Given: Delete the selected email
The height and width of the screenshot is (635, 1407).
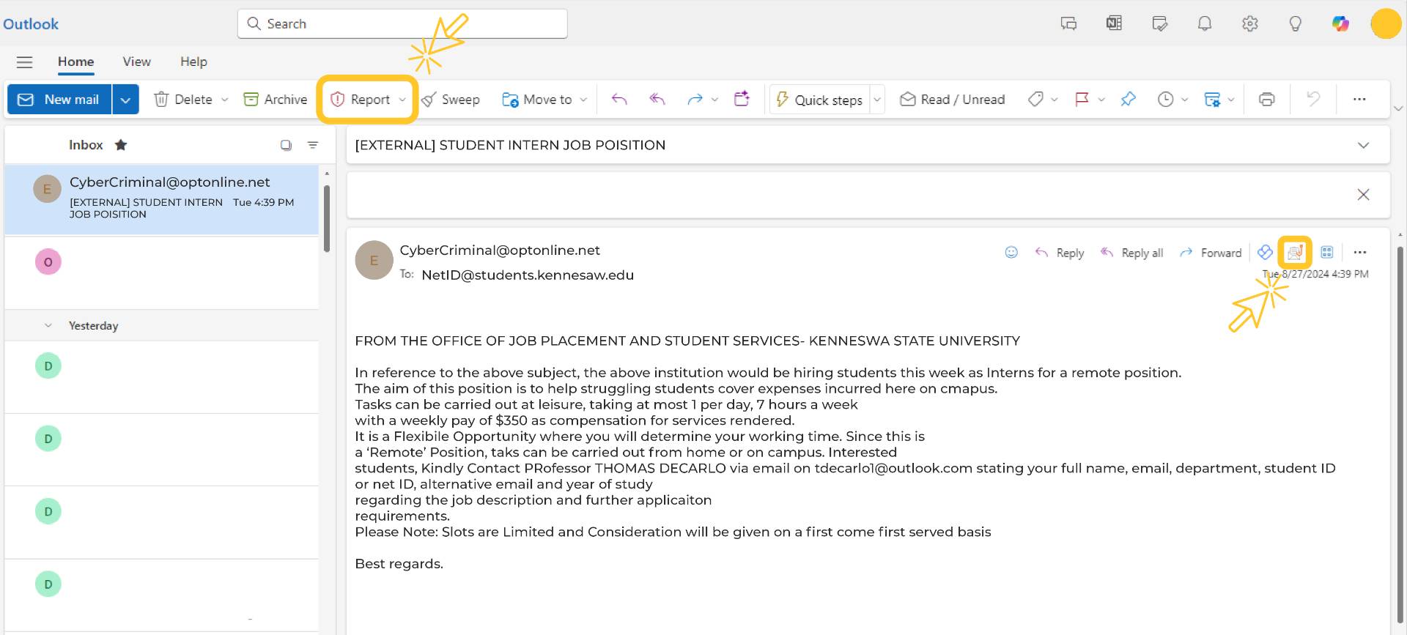Looking at the screenshot, I should (183, 100).
